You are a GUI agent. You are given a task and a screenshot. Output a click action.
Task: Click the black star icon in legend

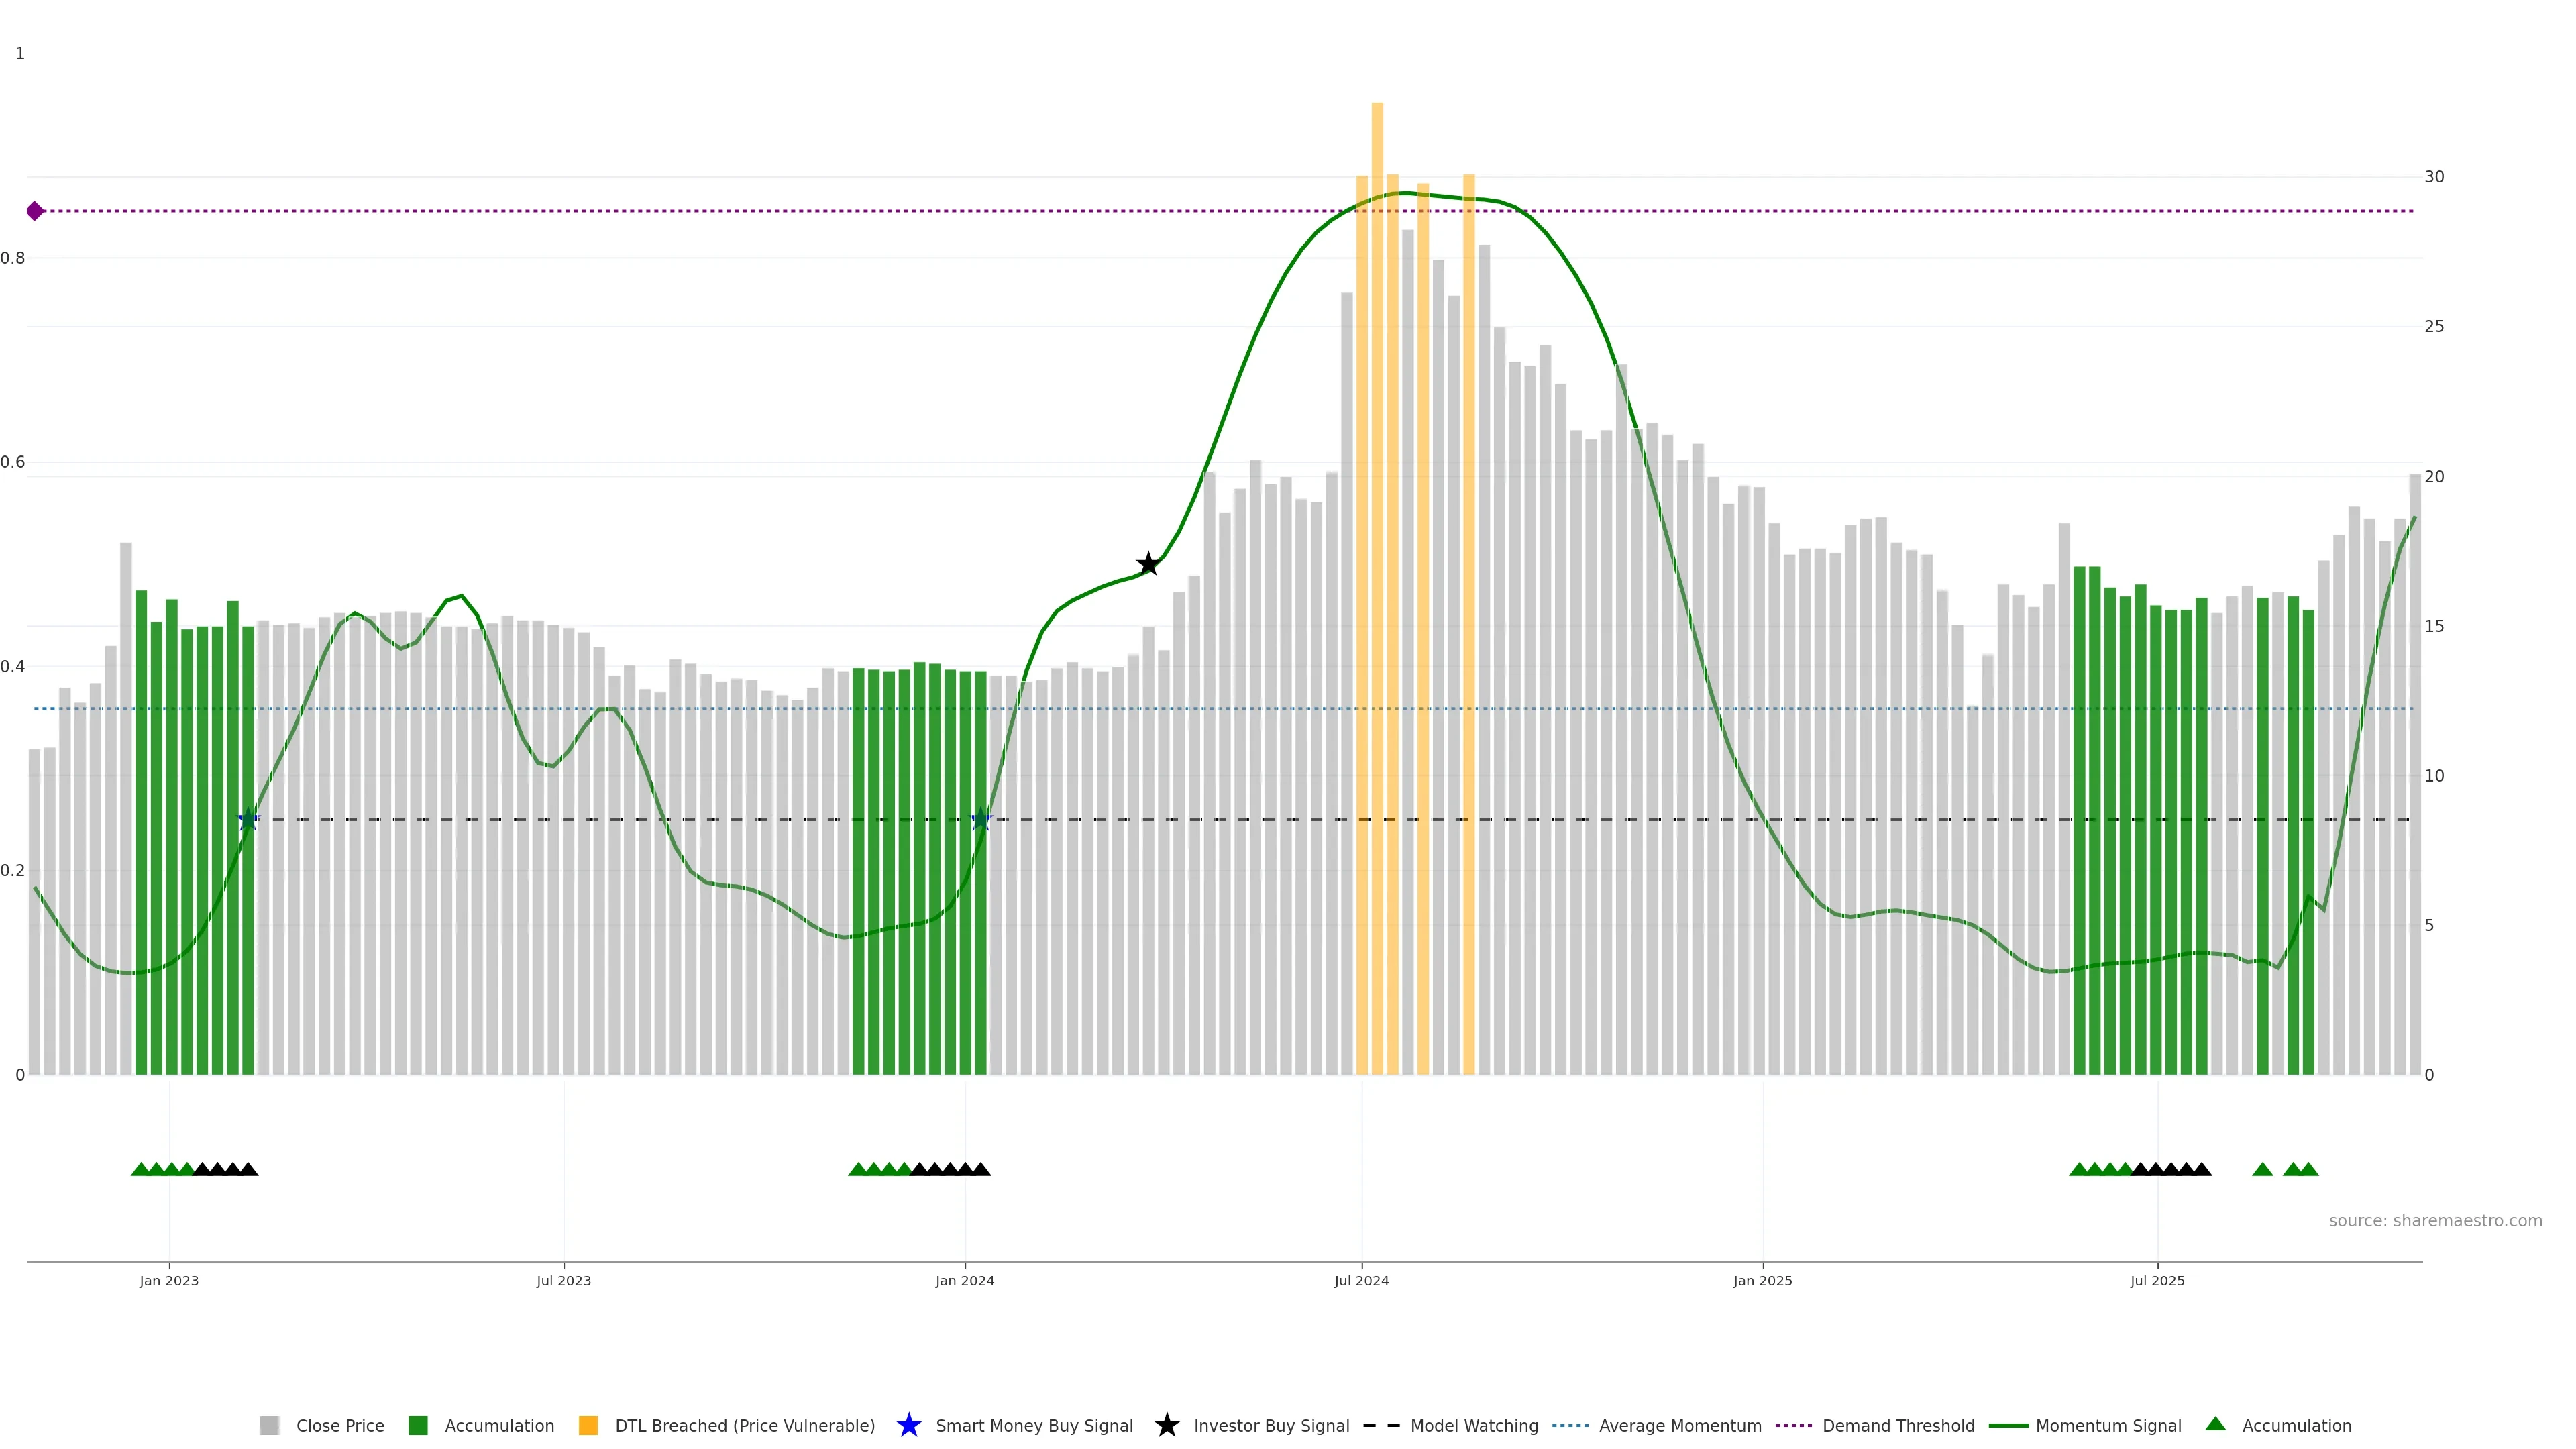click(x=1166, y=1425)
